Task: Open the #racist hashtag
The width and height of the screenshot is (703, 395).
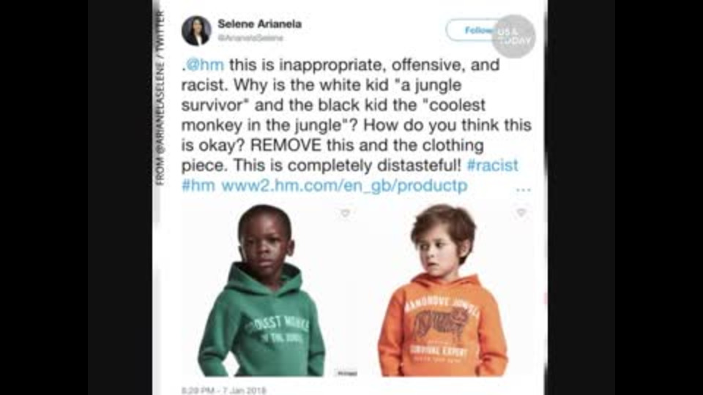Action: (x=492, y=165)
